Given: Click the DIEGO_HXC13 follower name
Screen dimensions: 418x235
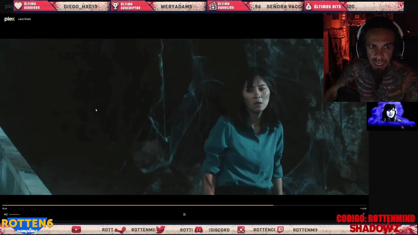Looking at the screenshot, I should [81, 7].
